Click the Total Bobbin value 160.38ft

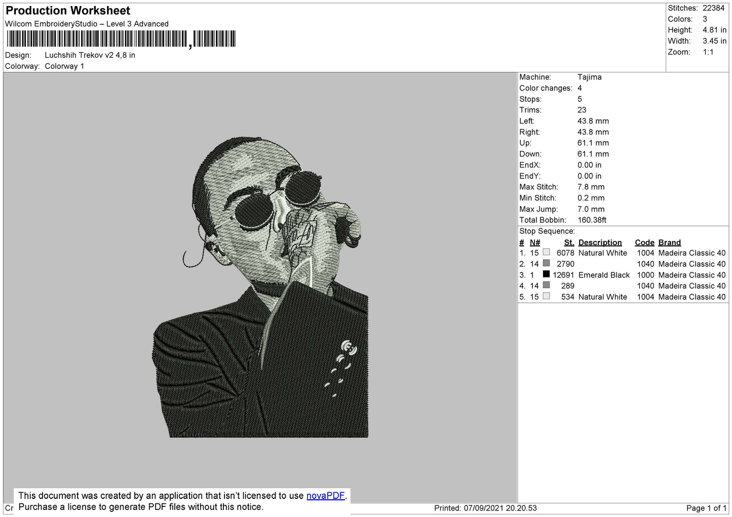592,220
